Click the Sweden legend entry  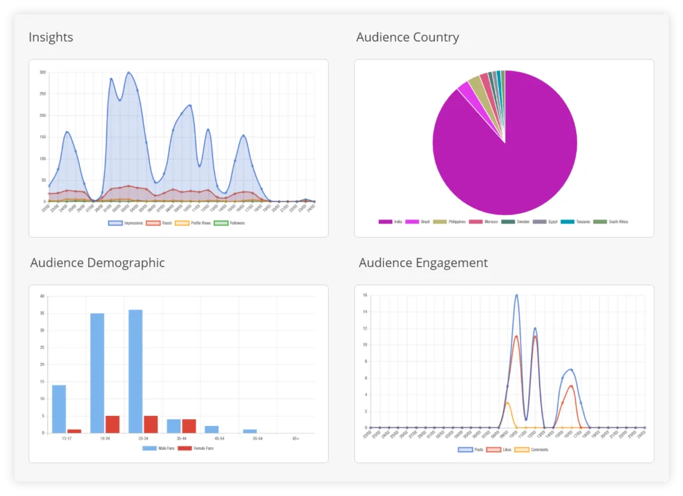click(x=516, y=222)
